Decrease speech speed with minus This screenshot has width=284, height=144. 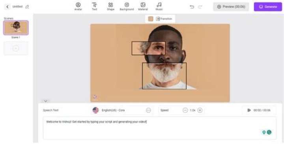[185, 110]
